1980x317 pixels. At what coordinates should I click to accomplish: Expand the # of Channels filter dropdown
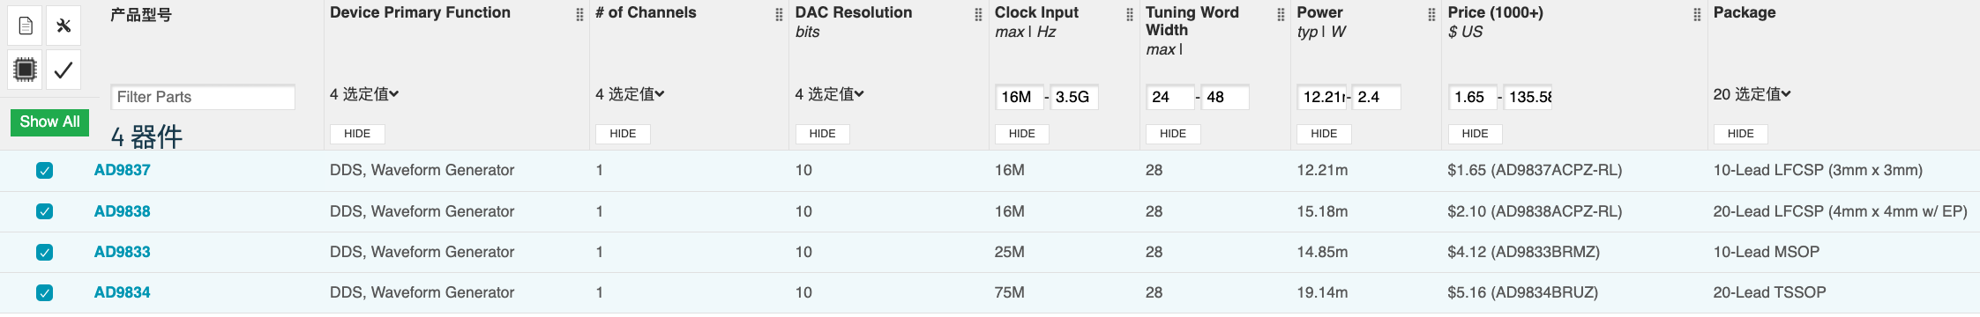tap(630, 94)
